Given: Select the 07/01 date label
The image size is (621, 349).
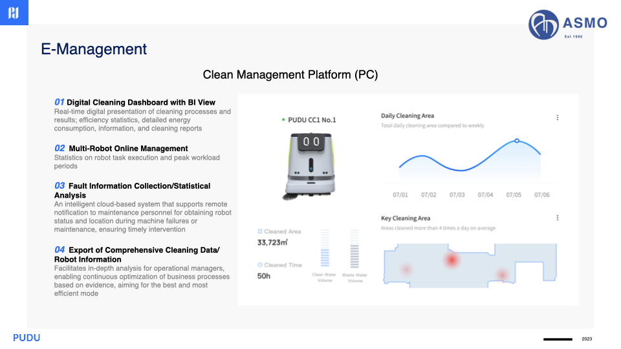Looking at the screenshot, I should (400, 195).
